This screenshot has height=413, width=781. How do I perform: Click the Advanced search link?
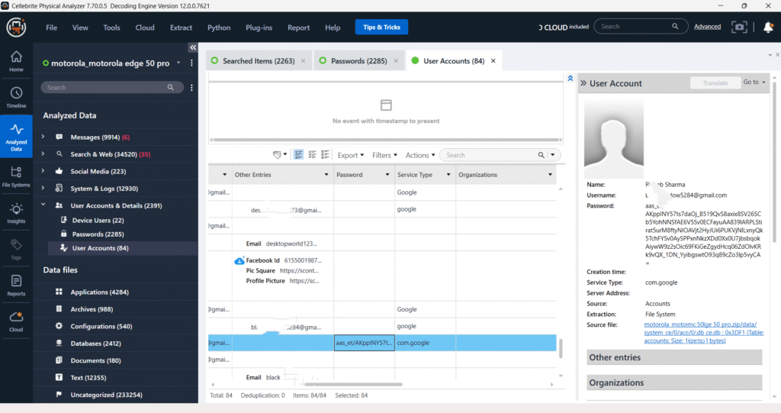coord(707,27)
